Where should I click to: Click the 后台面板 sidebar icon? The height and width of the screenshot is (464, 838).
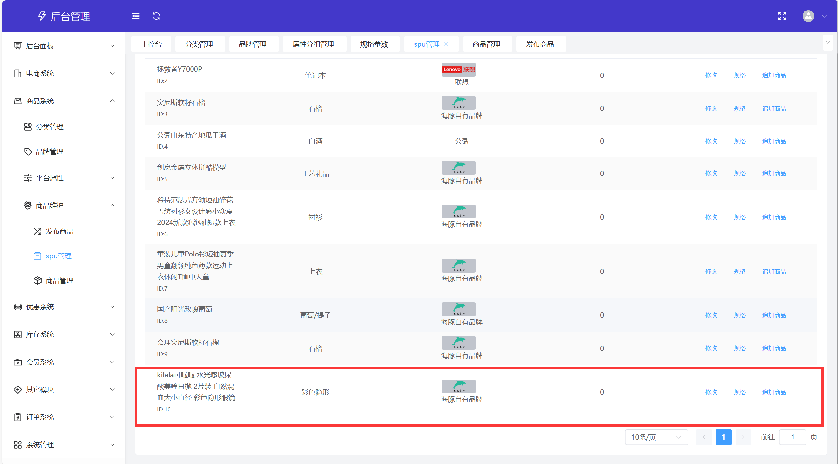click(x=18, y=46)
